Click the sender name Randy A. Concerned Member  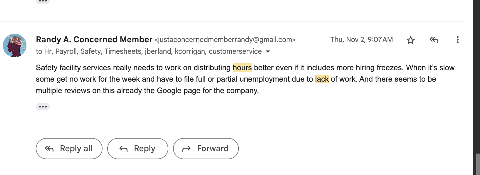[94, 39]
